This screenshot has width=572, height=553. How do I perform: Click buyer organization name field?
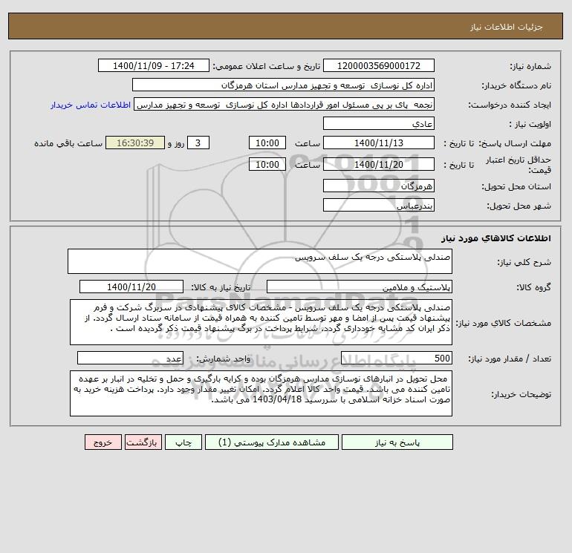click(x=283, y=85)
